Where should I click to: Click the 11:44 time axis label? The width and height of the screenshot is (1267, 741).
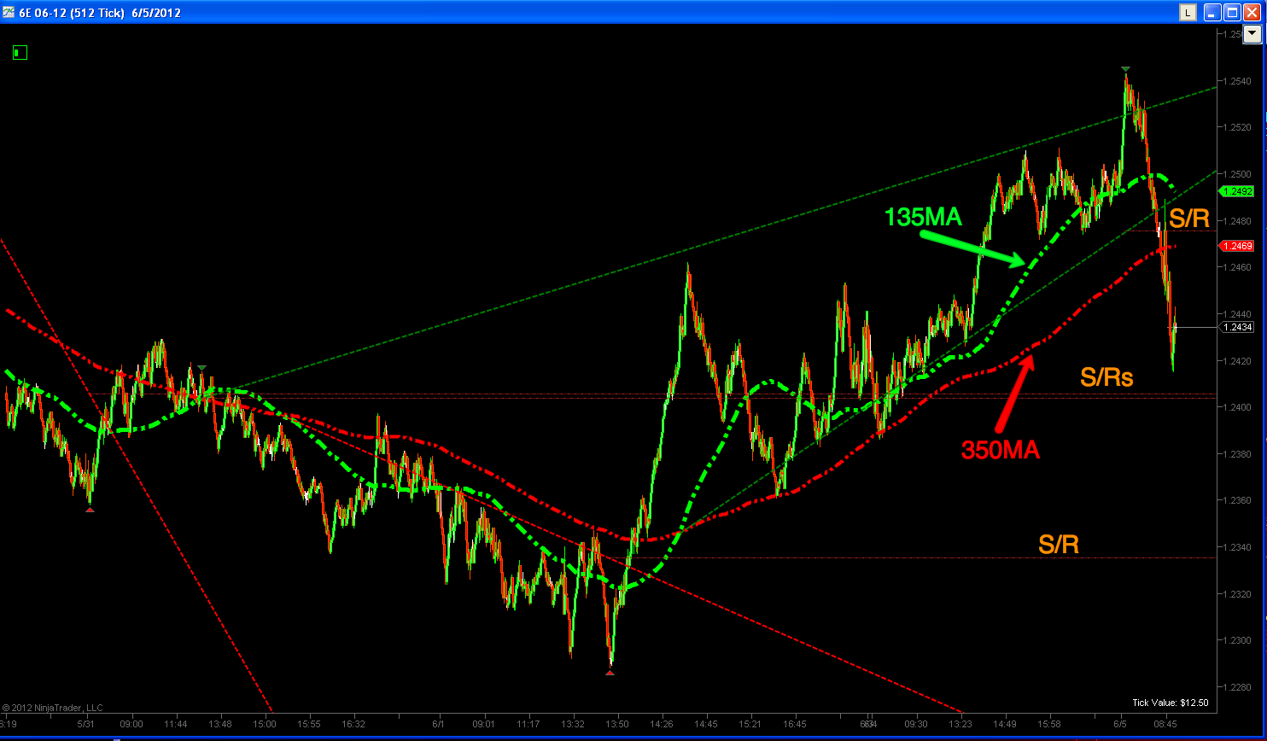pyautogui.click(x=175, y=724)
